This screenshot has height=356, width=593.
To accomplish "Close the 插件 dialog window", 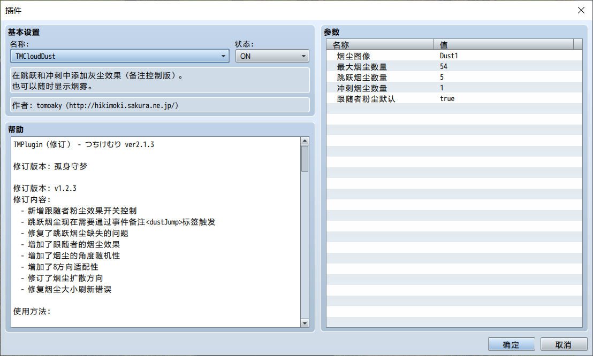I will [581, 10].
